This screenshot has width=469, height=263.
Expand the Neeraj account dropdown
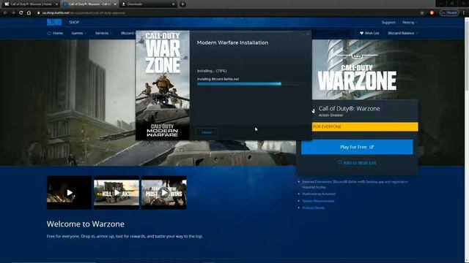click(410, 23)
